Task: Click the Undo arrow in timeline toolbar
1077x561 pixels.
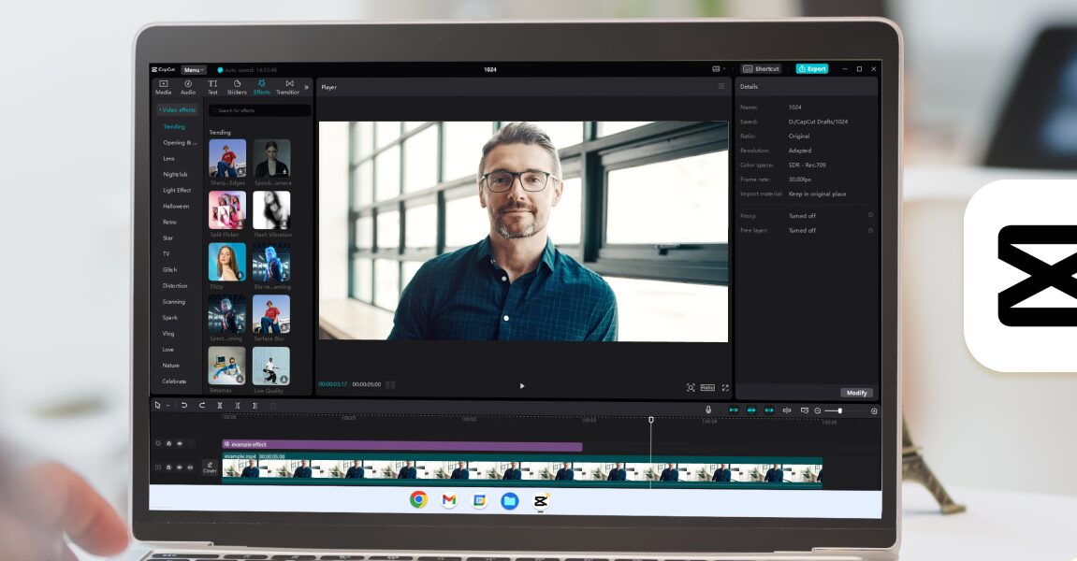Action: (x=184, y=405)
